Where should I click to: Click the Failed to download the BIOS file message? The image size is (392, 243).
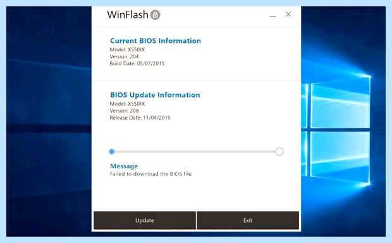click(151, 174)
